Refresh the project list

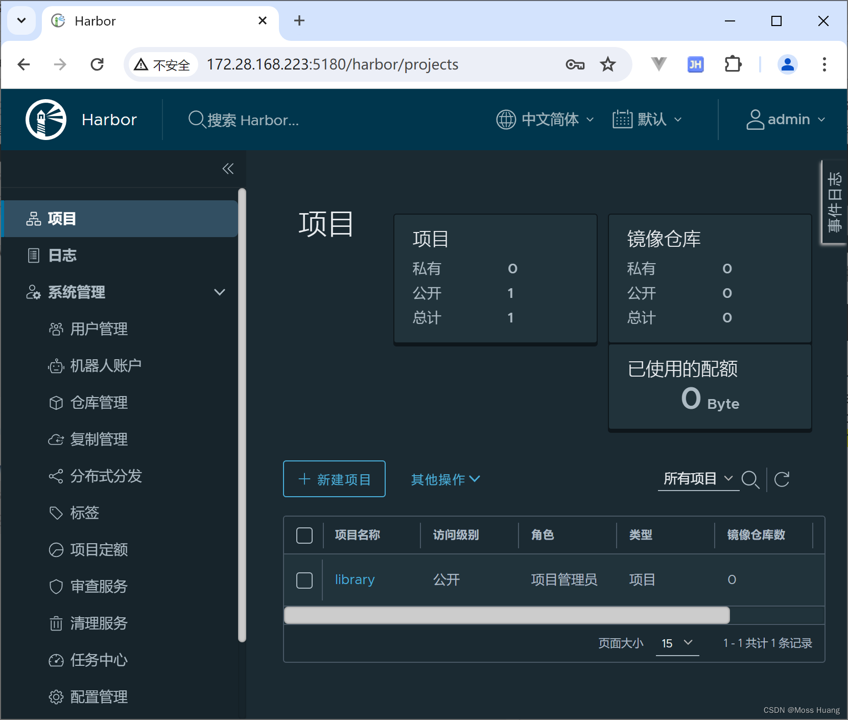[x=782, y=479]
